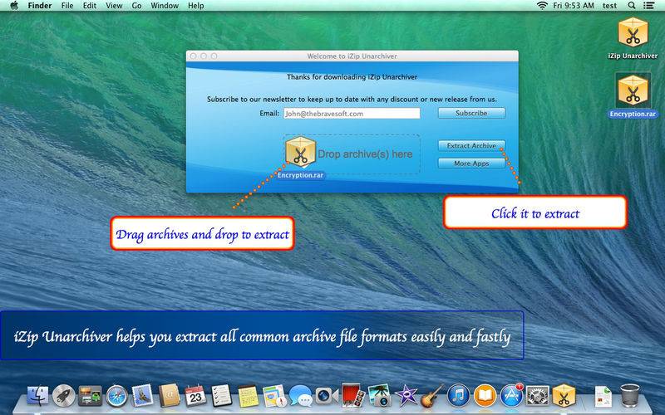This screenshot has width=665, height=415.
Task: Open iBooks orange icon in Dock
Action: coord(485,396)
